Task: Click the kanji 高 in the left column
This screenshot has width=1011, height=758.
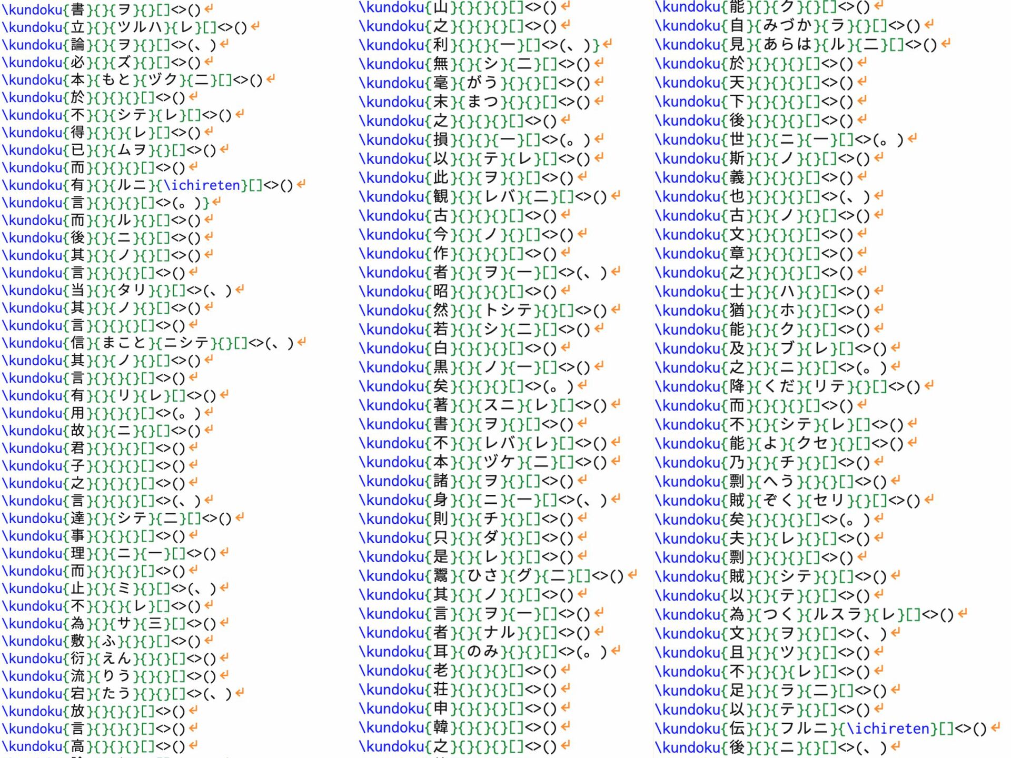Action: [x=77, y=746]
